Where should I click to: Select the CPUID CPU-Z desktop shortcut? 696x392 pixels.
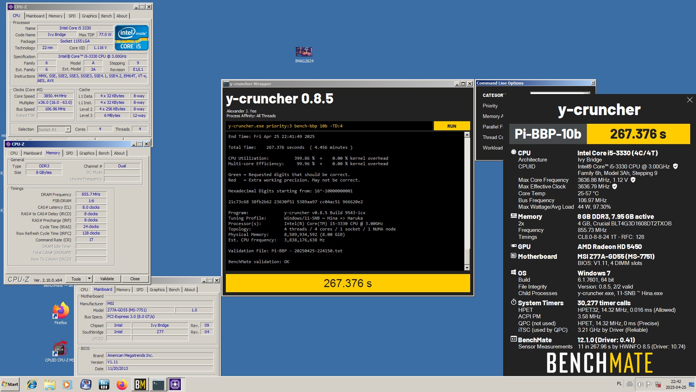(x=59, y=351)
